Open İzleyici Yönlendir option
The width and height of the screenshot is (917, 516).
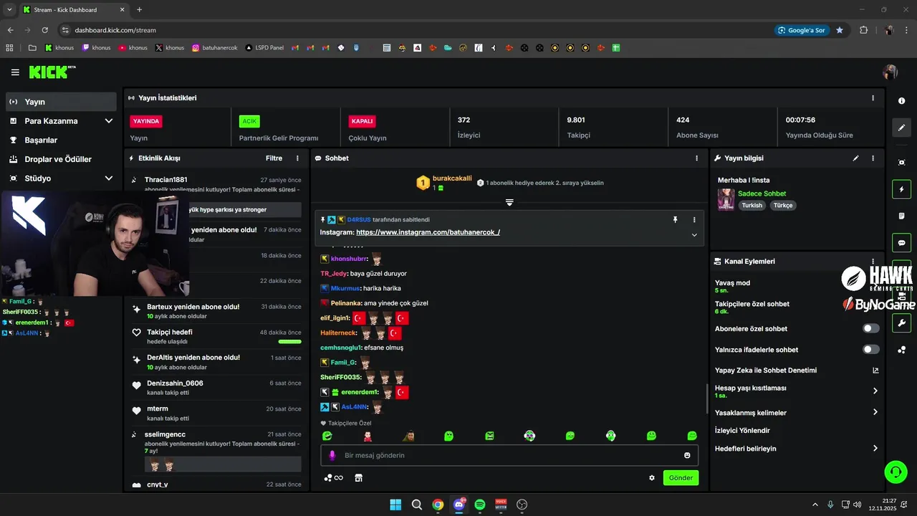(x=742, y=431)
